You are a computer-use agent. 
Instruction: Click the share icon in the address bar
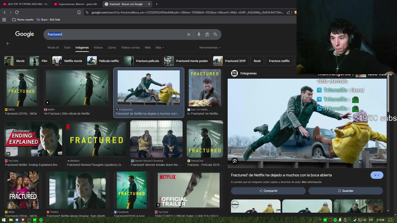coord(288,12)
